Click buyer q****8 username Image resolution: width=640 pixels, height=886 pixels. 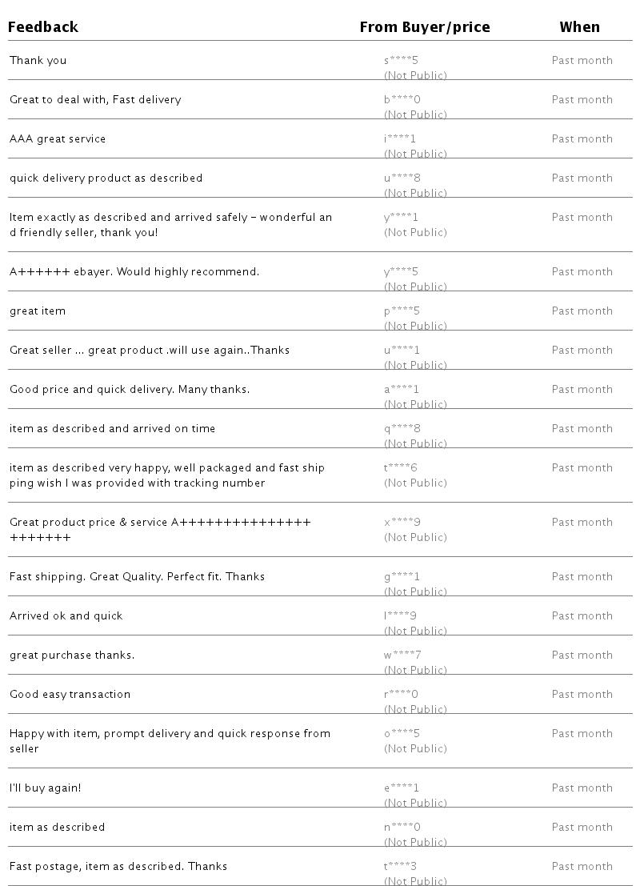coord(402,428)
